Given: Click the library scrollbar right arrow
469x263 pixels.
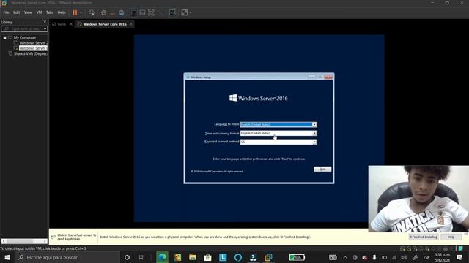Looking at the screenshot, I should (45, 241).
